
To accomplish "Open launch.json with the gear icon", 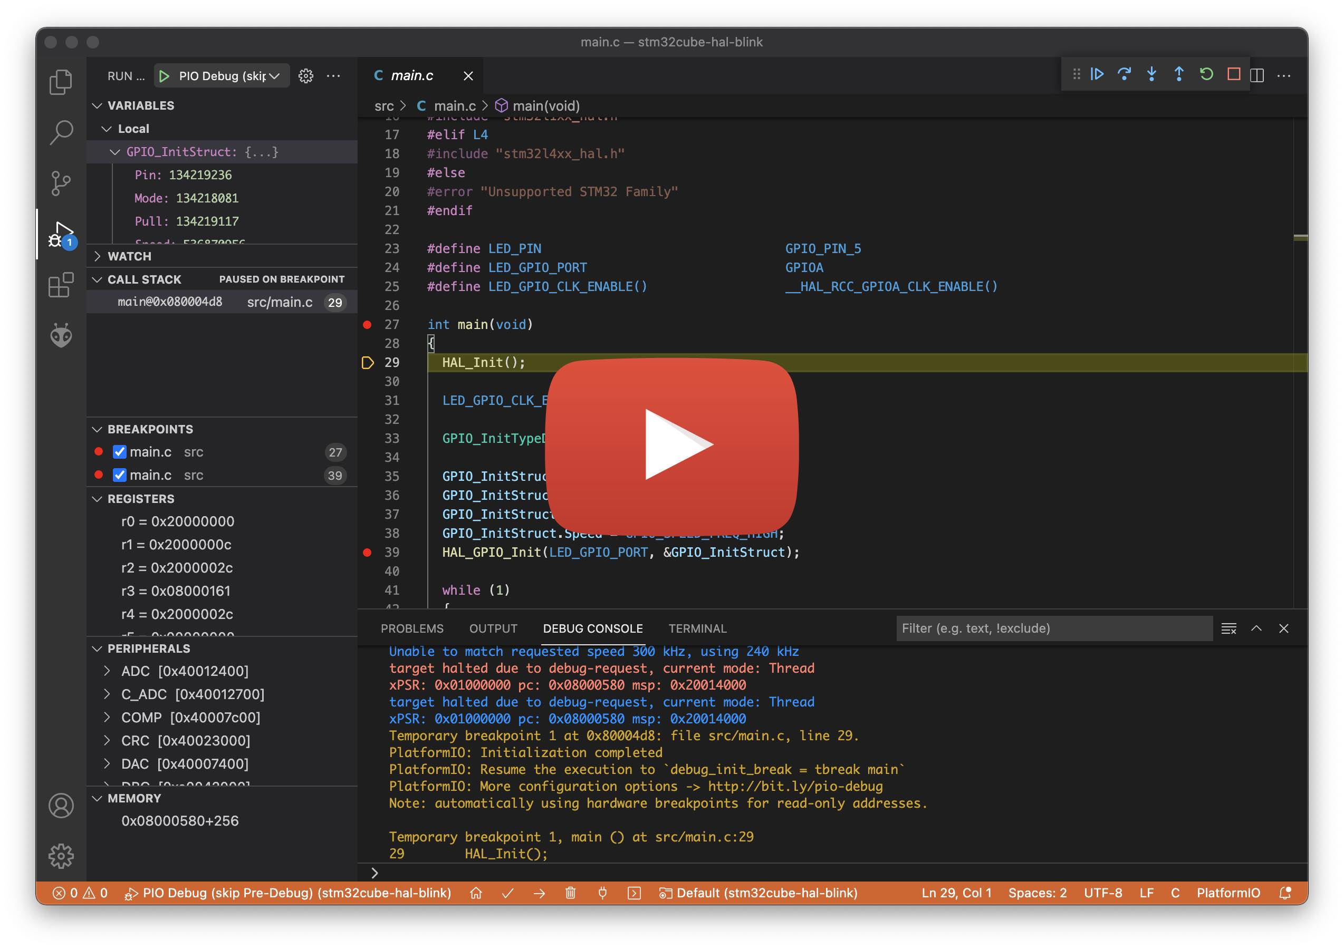I will point(305,76).
